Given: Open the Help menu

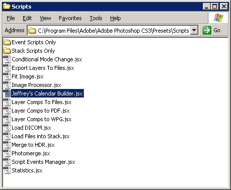Looking at the screenshot, I should click(x=115, y=18).
